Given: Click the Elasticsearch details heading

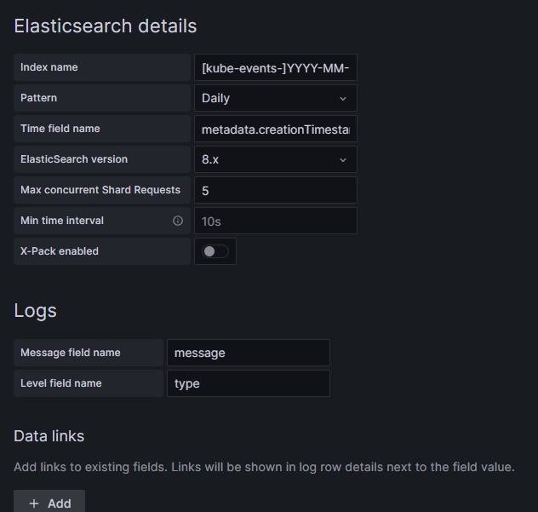Looking at the screenshot, I should pos(106,26).
